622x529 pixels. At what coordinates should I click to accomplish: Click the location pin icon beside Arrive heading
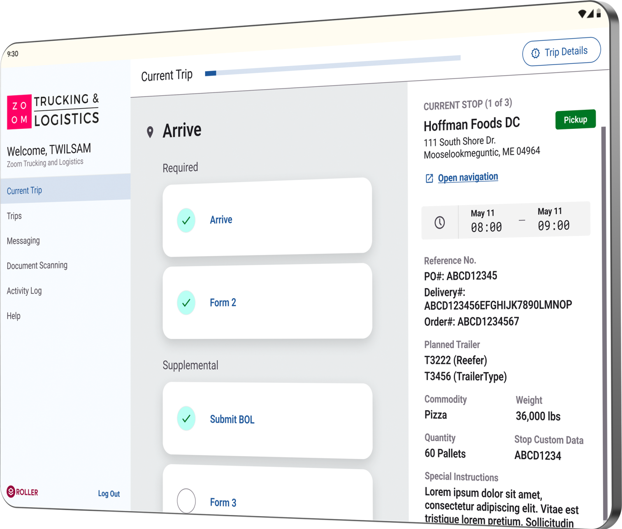pos(150,132)
